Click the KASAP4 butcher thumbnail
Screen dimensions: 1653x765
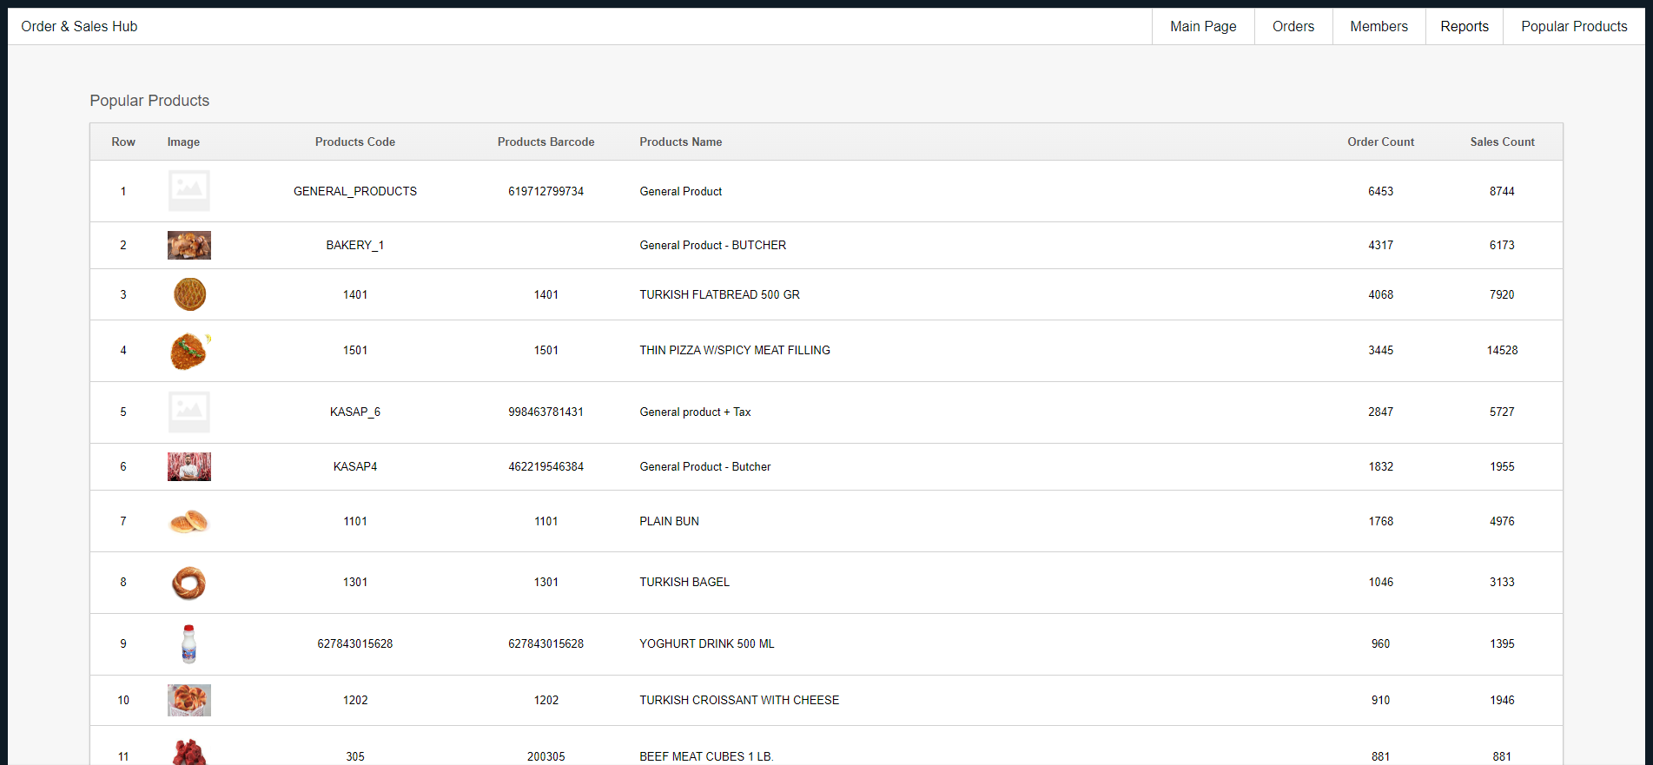click(189, 467)
